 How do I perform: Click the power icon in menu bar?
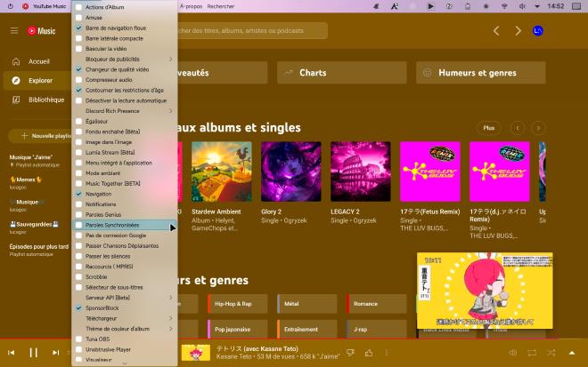pos(10,6)
